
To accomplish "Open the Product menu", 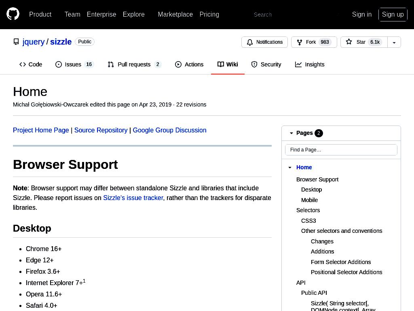I will pos(40,14).
